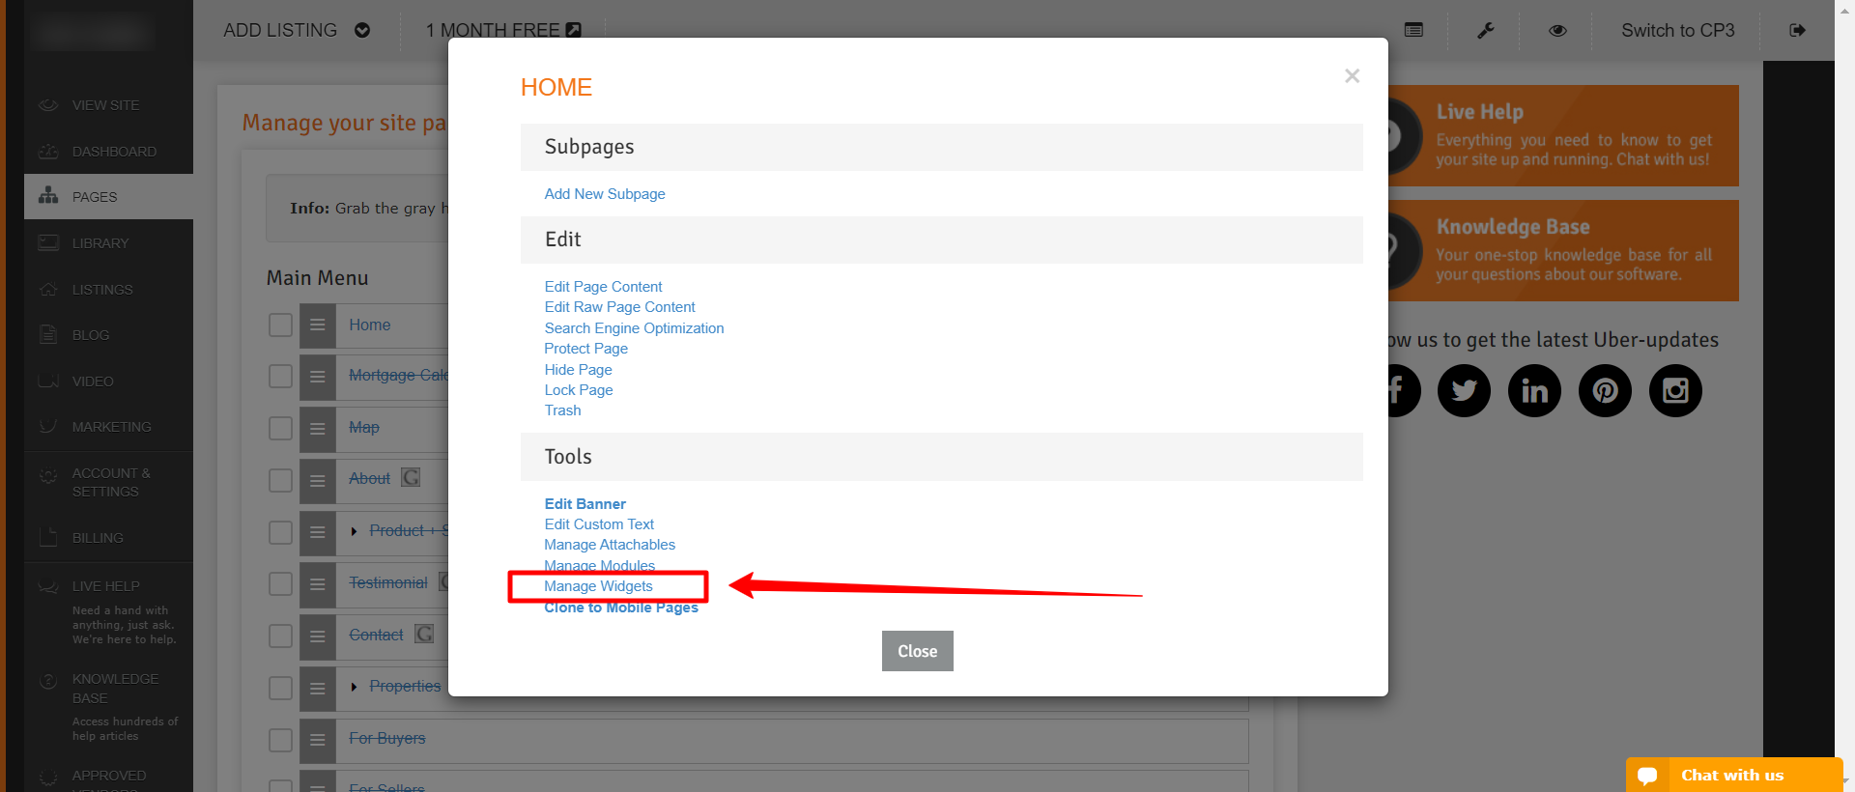Click the list view icon in top bar

tap(1413, 31)
